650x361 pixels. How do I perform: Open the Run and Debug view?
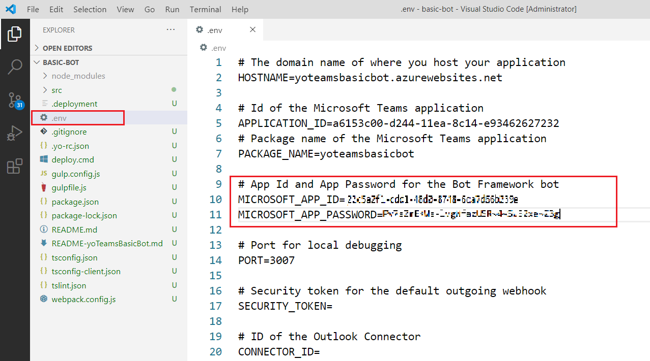[15, 133]
